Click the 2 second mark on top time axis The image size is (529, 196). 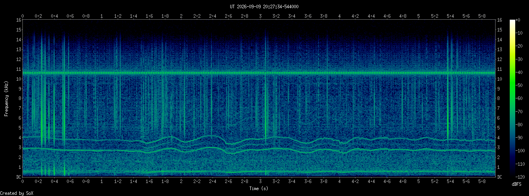181,16
